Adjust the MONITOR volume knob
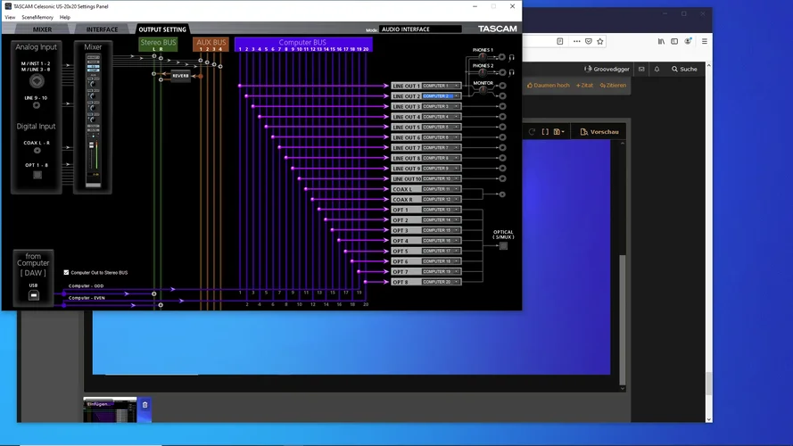Screen dimensions: 793x446 (483, 94)
